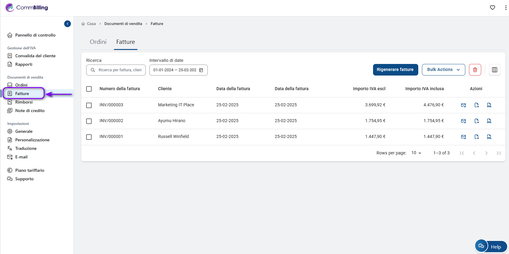This screenshot has width=509, height=254.
Task: Click the invoice search input field
Action: 120,70
